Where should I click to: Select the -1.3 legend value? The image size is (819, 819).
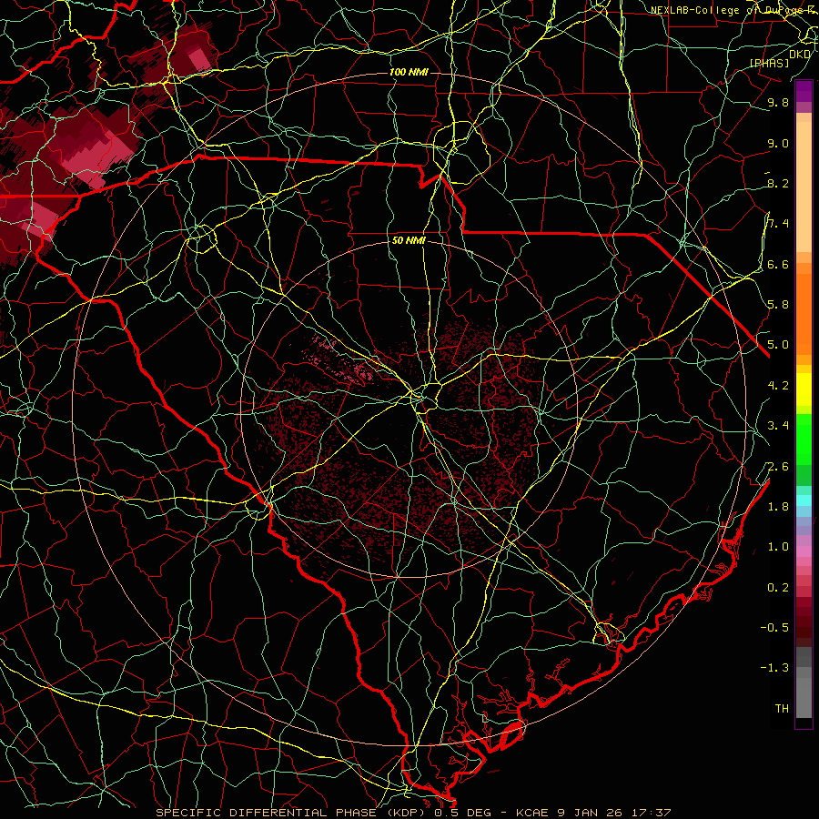(x=774, y=668)
